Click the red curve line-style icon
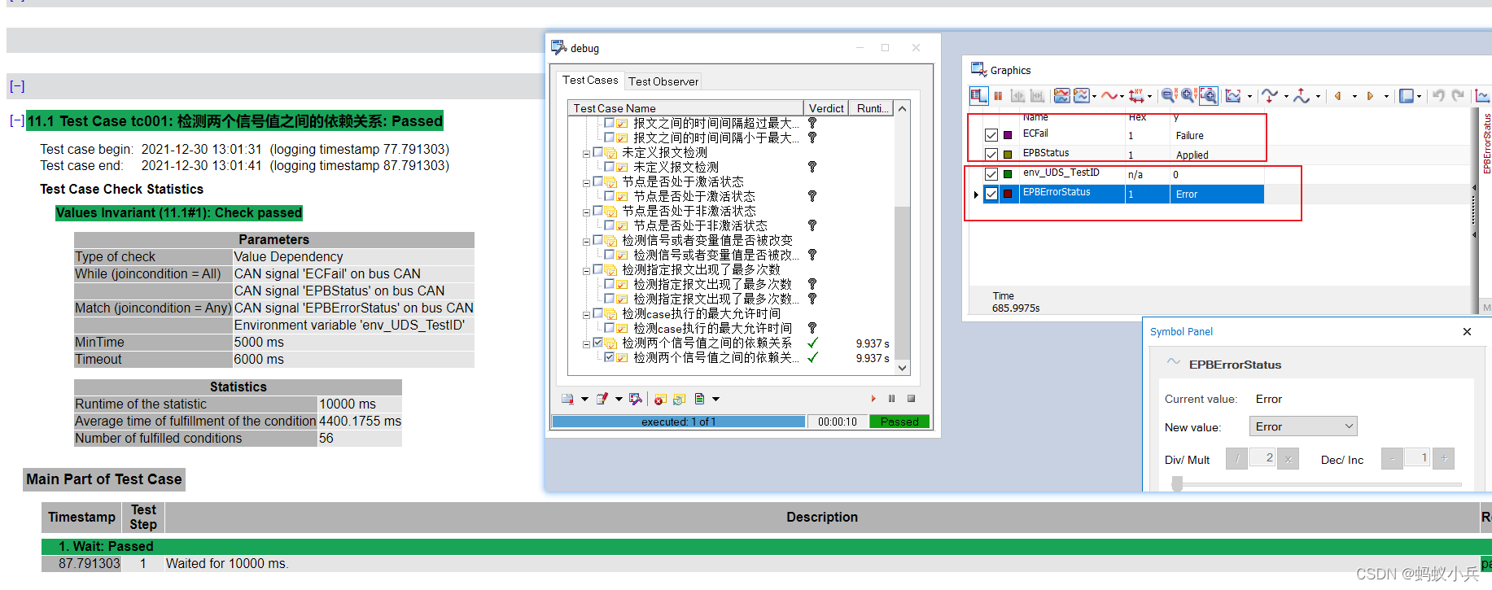Screen dimensions: 1492x590 pos(1109,96)
